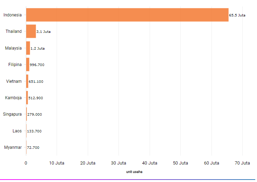The width and height of the screenshot is (257, 182).
Task: Click the Indonesia bar in the chart
Action: [127, 15]
